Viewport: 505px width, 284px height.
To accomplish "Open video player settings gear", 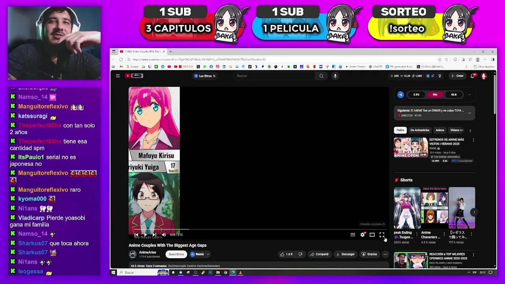I will click(x=363, y=235).
